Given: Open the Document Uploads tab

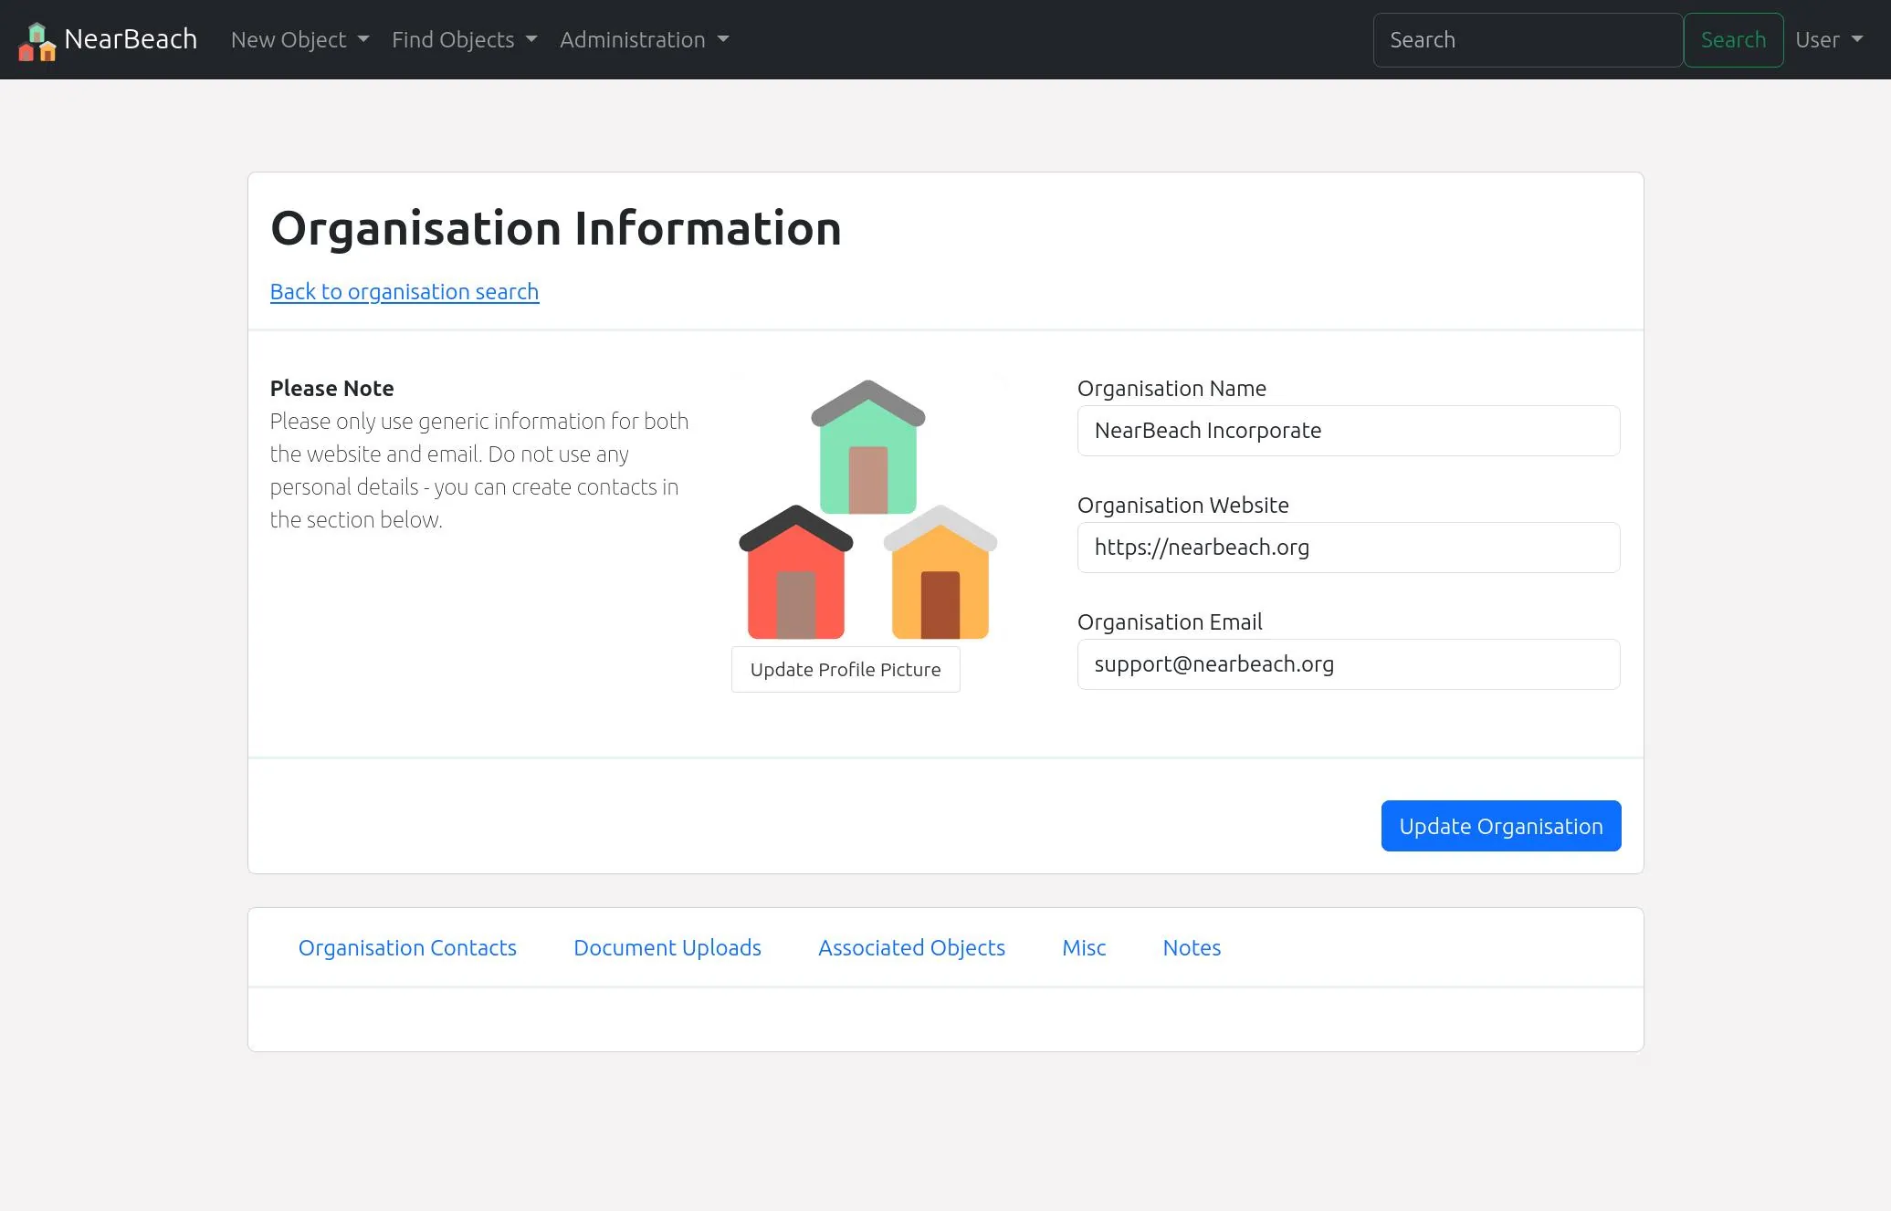Looking at the screenshot, I should (667, 947).
